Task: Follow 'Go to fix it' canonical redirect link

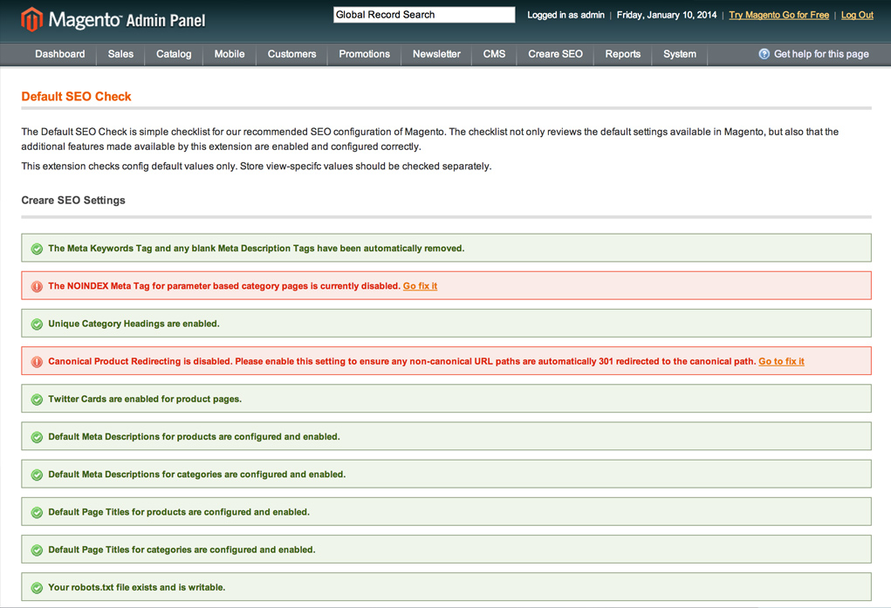Action: [781, 361]
